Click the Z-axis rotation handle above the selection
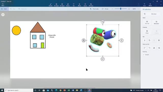 [103, 22]
